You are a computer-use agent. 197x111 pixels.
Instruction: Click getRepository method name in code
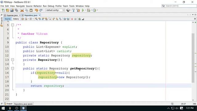tap(82, 68)
